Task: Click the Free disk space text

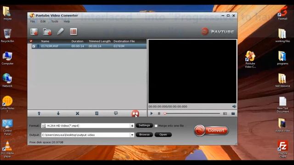Action: click(x=46, y=143)
